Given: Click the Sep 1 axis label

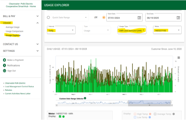Looking at the screenshot, I should click(x=73, y=94).
